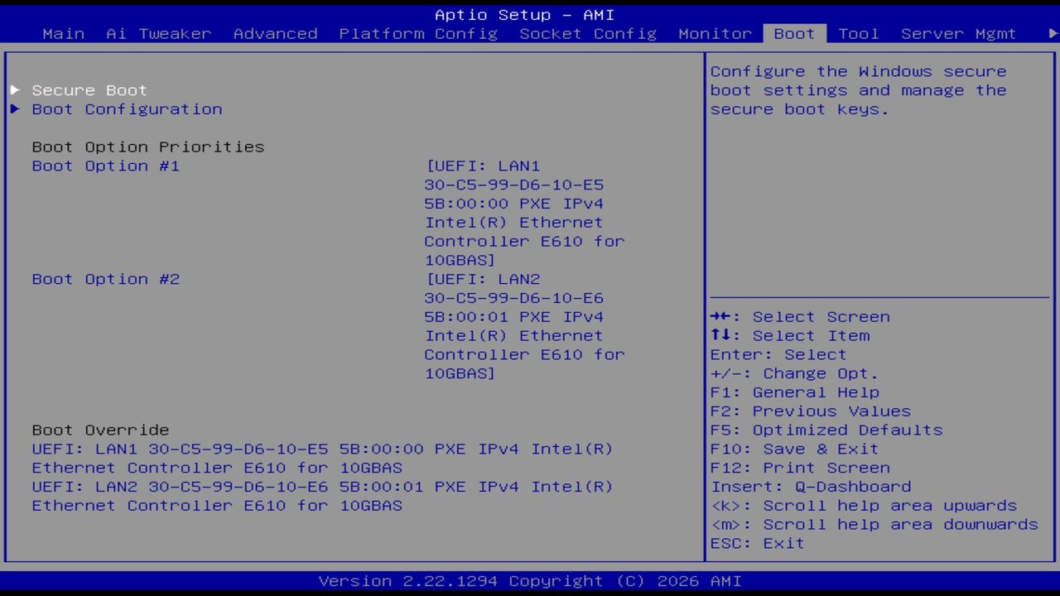
Task: Open the Platform Config menu
Action: click(x=417, y=33)
